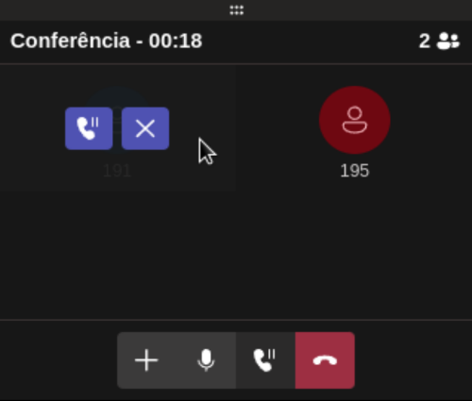Screen dimensions: 472x401
Task: Select participant 195's red avatar
Action: 355,120
